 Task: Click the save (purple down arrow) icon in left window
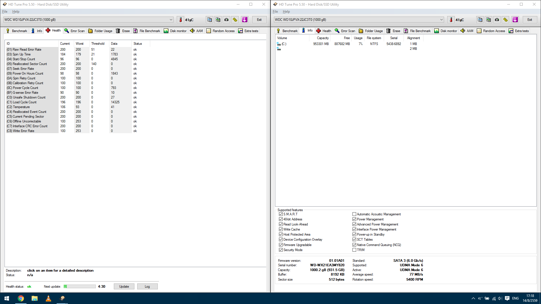click(x=245, y=20)
